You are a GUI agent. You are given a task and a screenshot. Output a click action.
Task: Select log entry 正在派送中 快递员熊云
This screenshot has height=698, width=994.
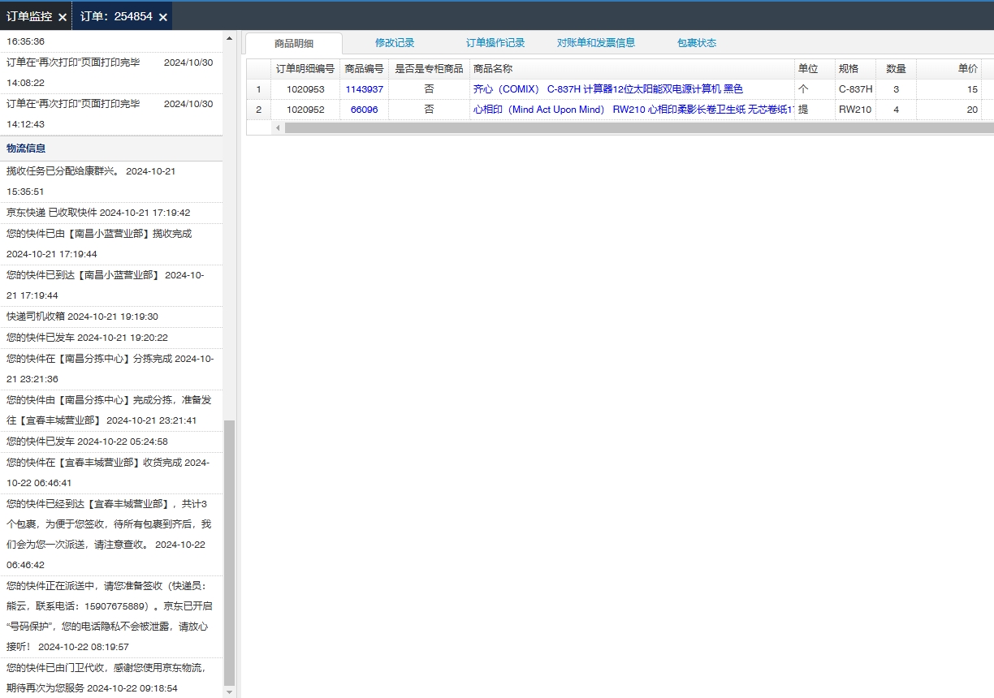[x=111, y=616]
